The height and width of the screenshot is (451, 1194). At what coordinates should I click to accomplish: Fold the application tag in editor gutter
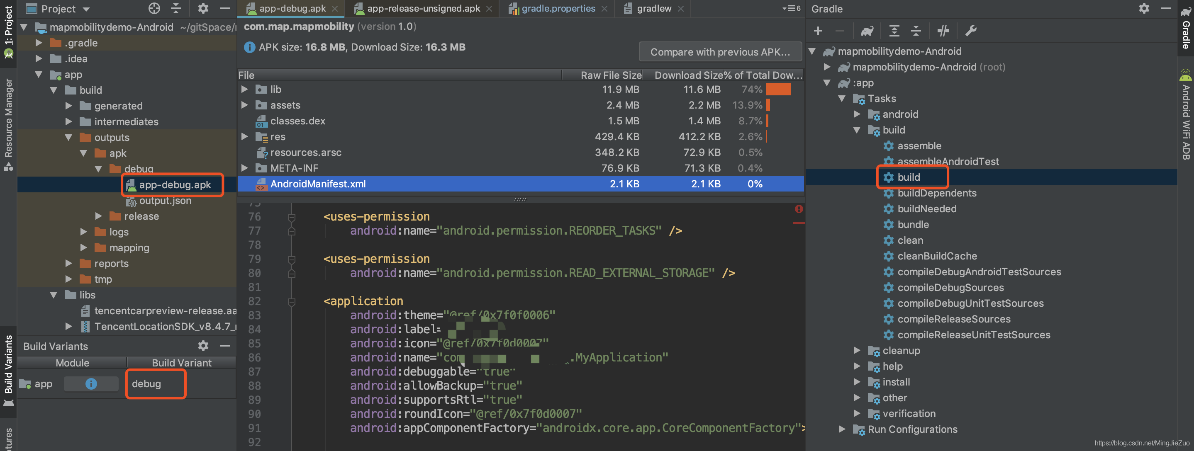292,302
